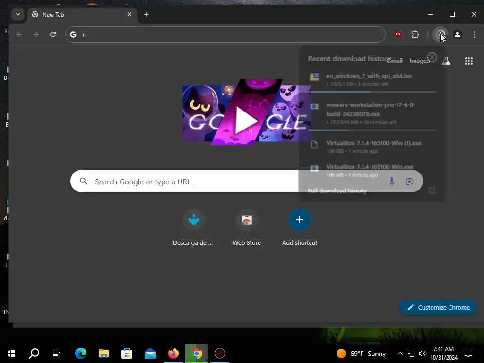Open en_windows_7_with_sp1_x64.iso download entry
Image resolution: width=484 pixels, height=363 pixels.
tap(372, 79)
